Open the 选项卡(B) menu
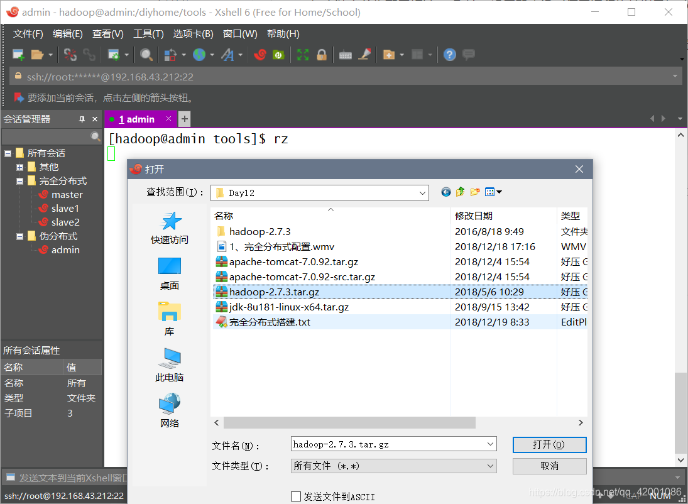The height and width of the screenshot is (504, 688). click(x=193, y=34)
